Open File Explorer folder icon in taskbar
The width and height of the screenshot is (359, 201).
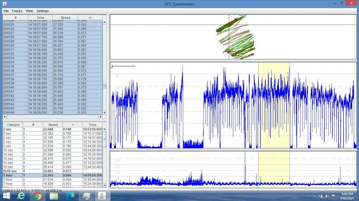(x=53, y=196)
